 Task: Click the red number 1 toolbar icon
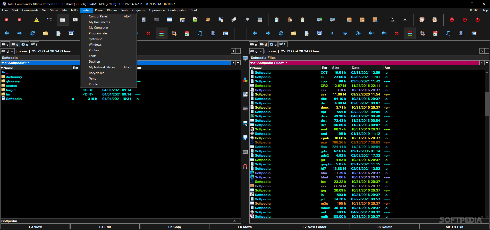click(7, 20)
